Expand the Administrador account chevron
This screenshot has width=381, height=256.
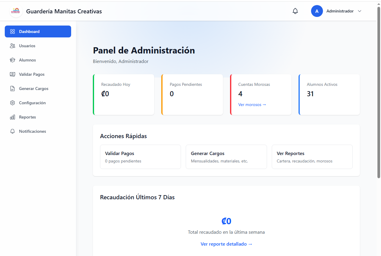point(360,11)
